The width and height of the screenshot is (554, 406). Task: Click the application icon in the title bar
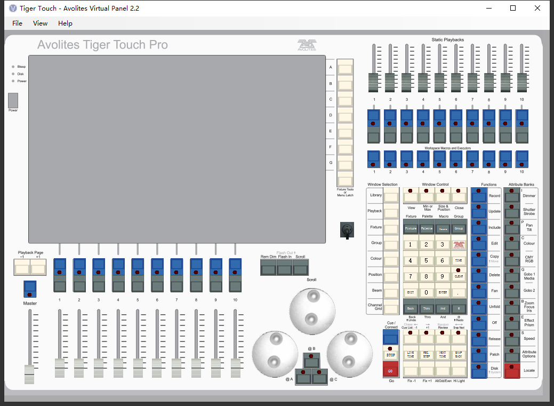click(x=13, y=8)
